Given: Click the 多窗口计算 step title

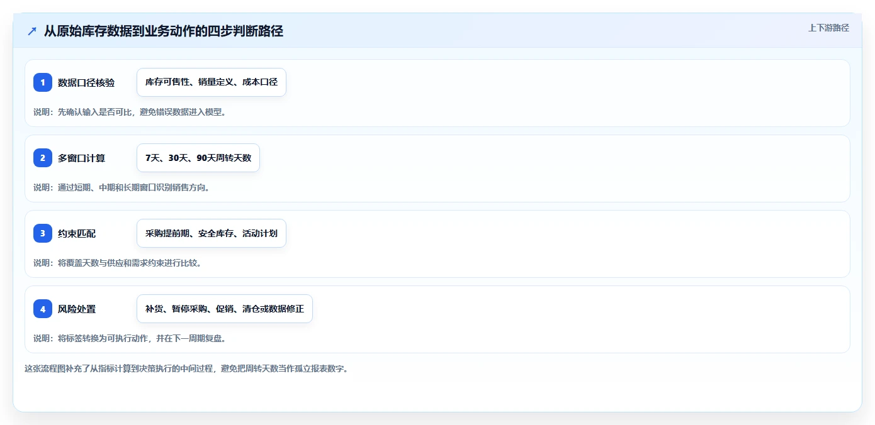Looking at the screenshot, I should point(81,158).
